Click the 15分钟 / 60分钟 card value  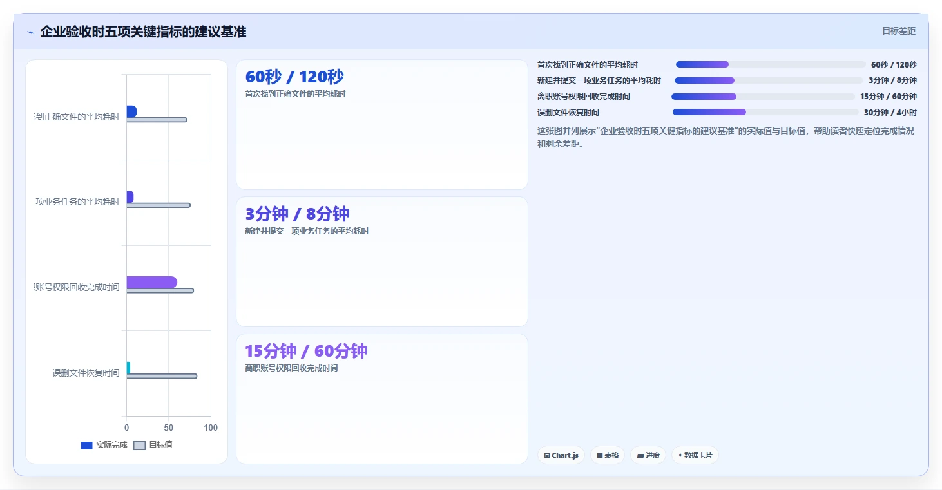tap(306, 352)
